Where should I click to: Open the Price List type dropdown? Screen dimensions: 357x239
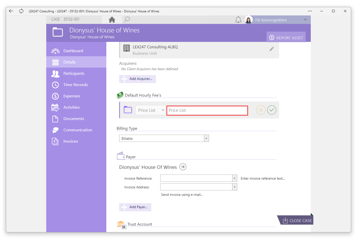pos(151,110)
